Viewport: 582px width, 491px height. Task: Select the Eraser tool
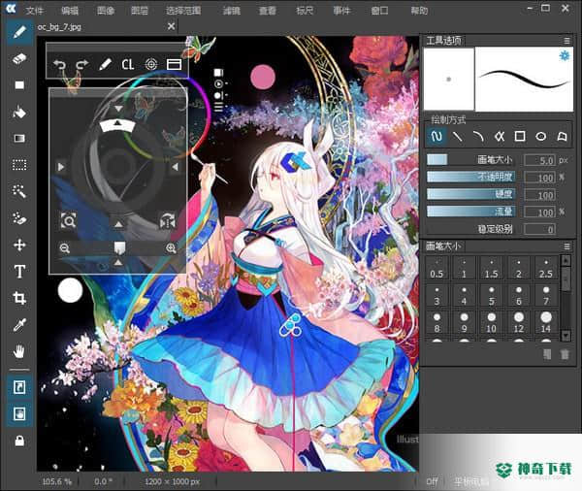point(19,58)
